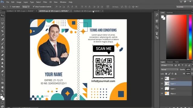The height and width of the screenshot is (108, 193).
Task: Click the rainbow hue slider bar
Action: coord(190,37)
